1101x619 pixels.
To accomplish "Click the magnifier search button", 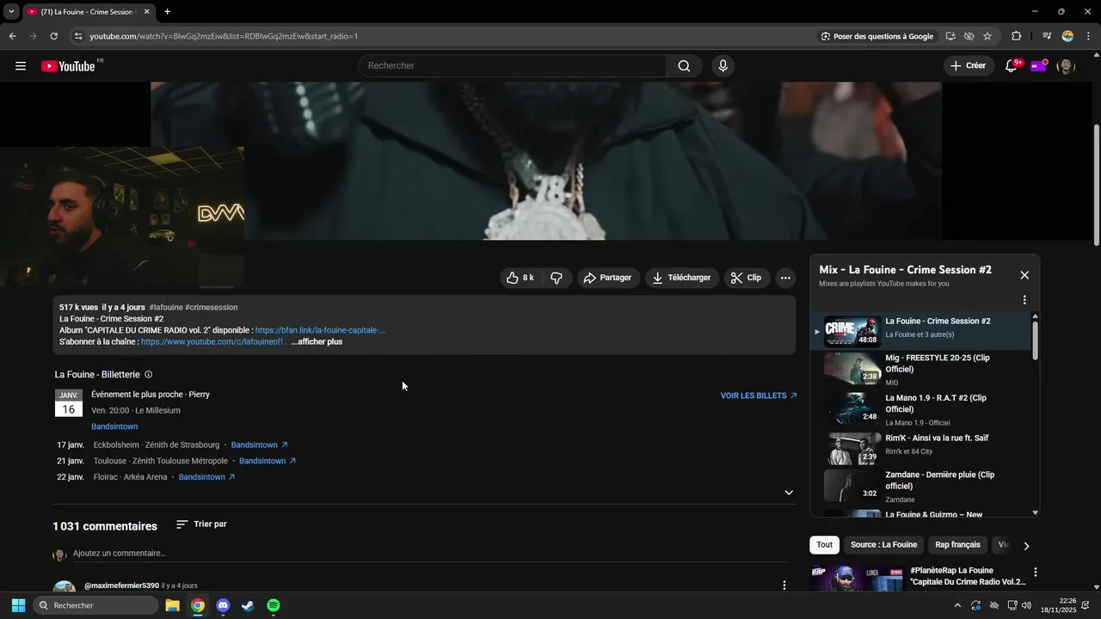I will 684,66.
